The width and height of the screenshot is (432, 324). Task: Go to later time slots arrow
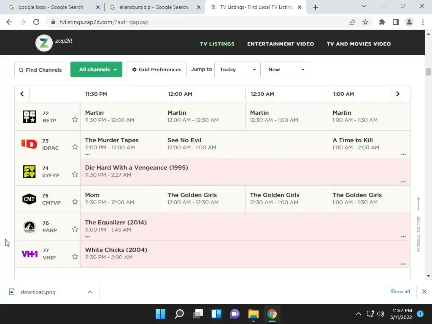coord(398,94)
